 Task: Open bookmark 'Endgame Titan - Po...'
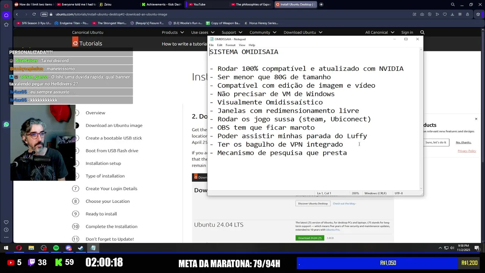pos(71,23)
